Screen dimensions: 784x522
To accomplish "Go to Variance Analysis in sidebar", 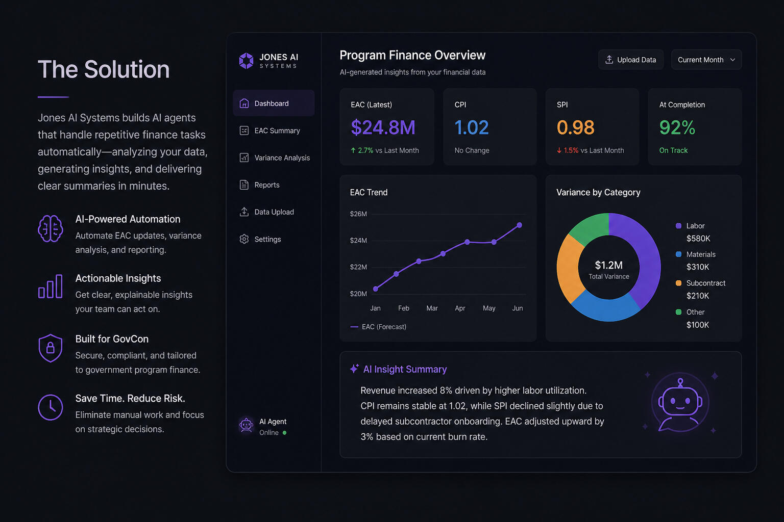I will [x=282, y=158].
